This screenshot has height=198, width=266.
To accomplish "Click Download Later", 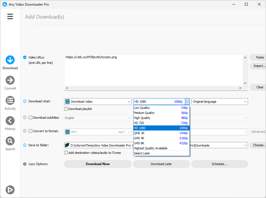I will point(161,164).
